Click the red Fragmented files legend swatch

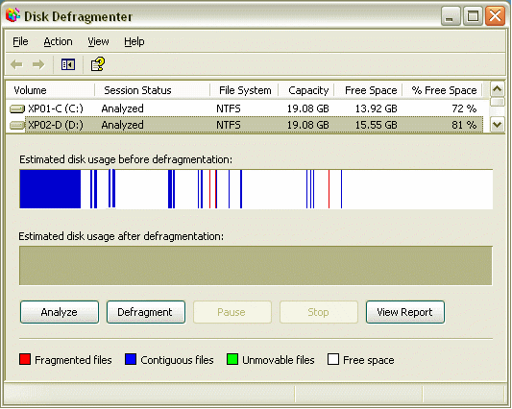click(25, 359)
